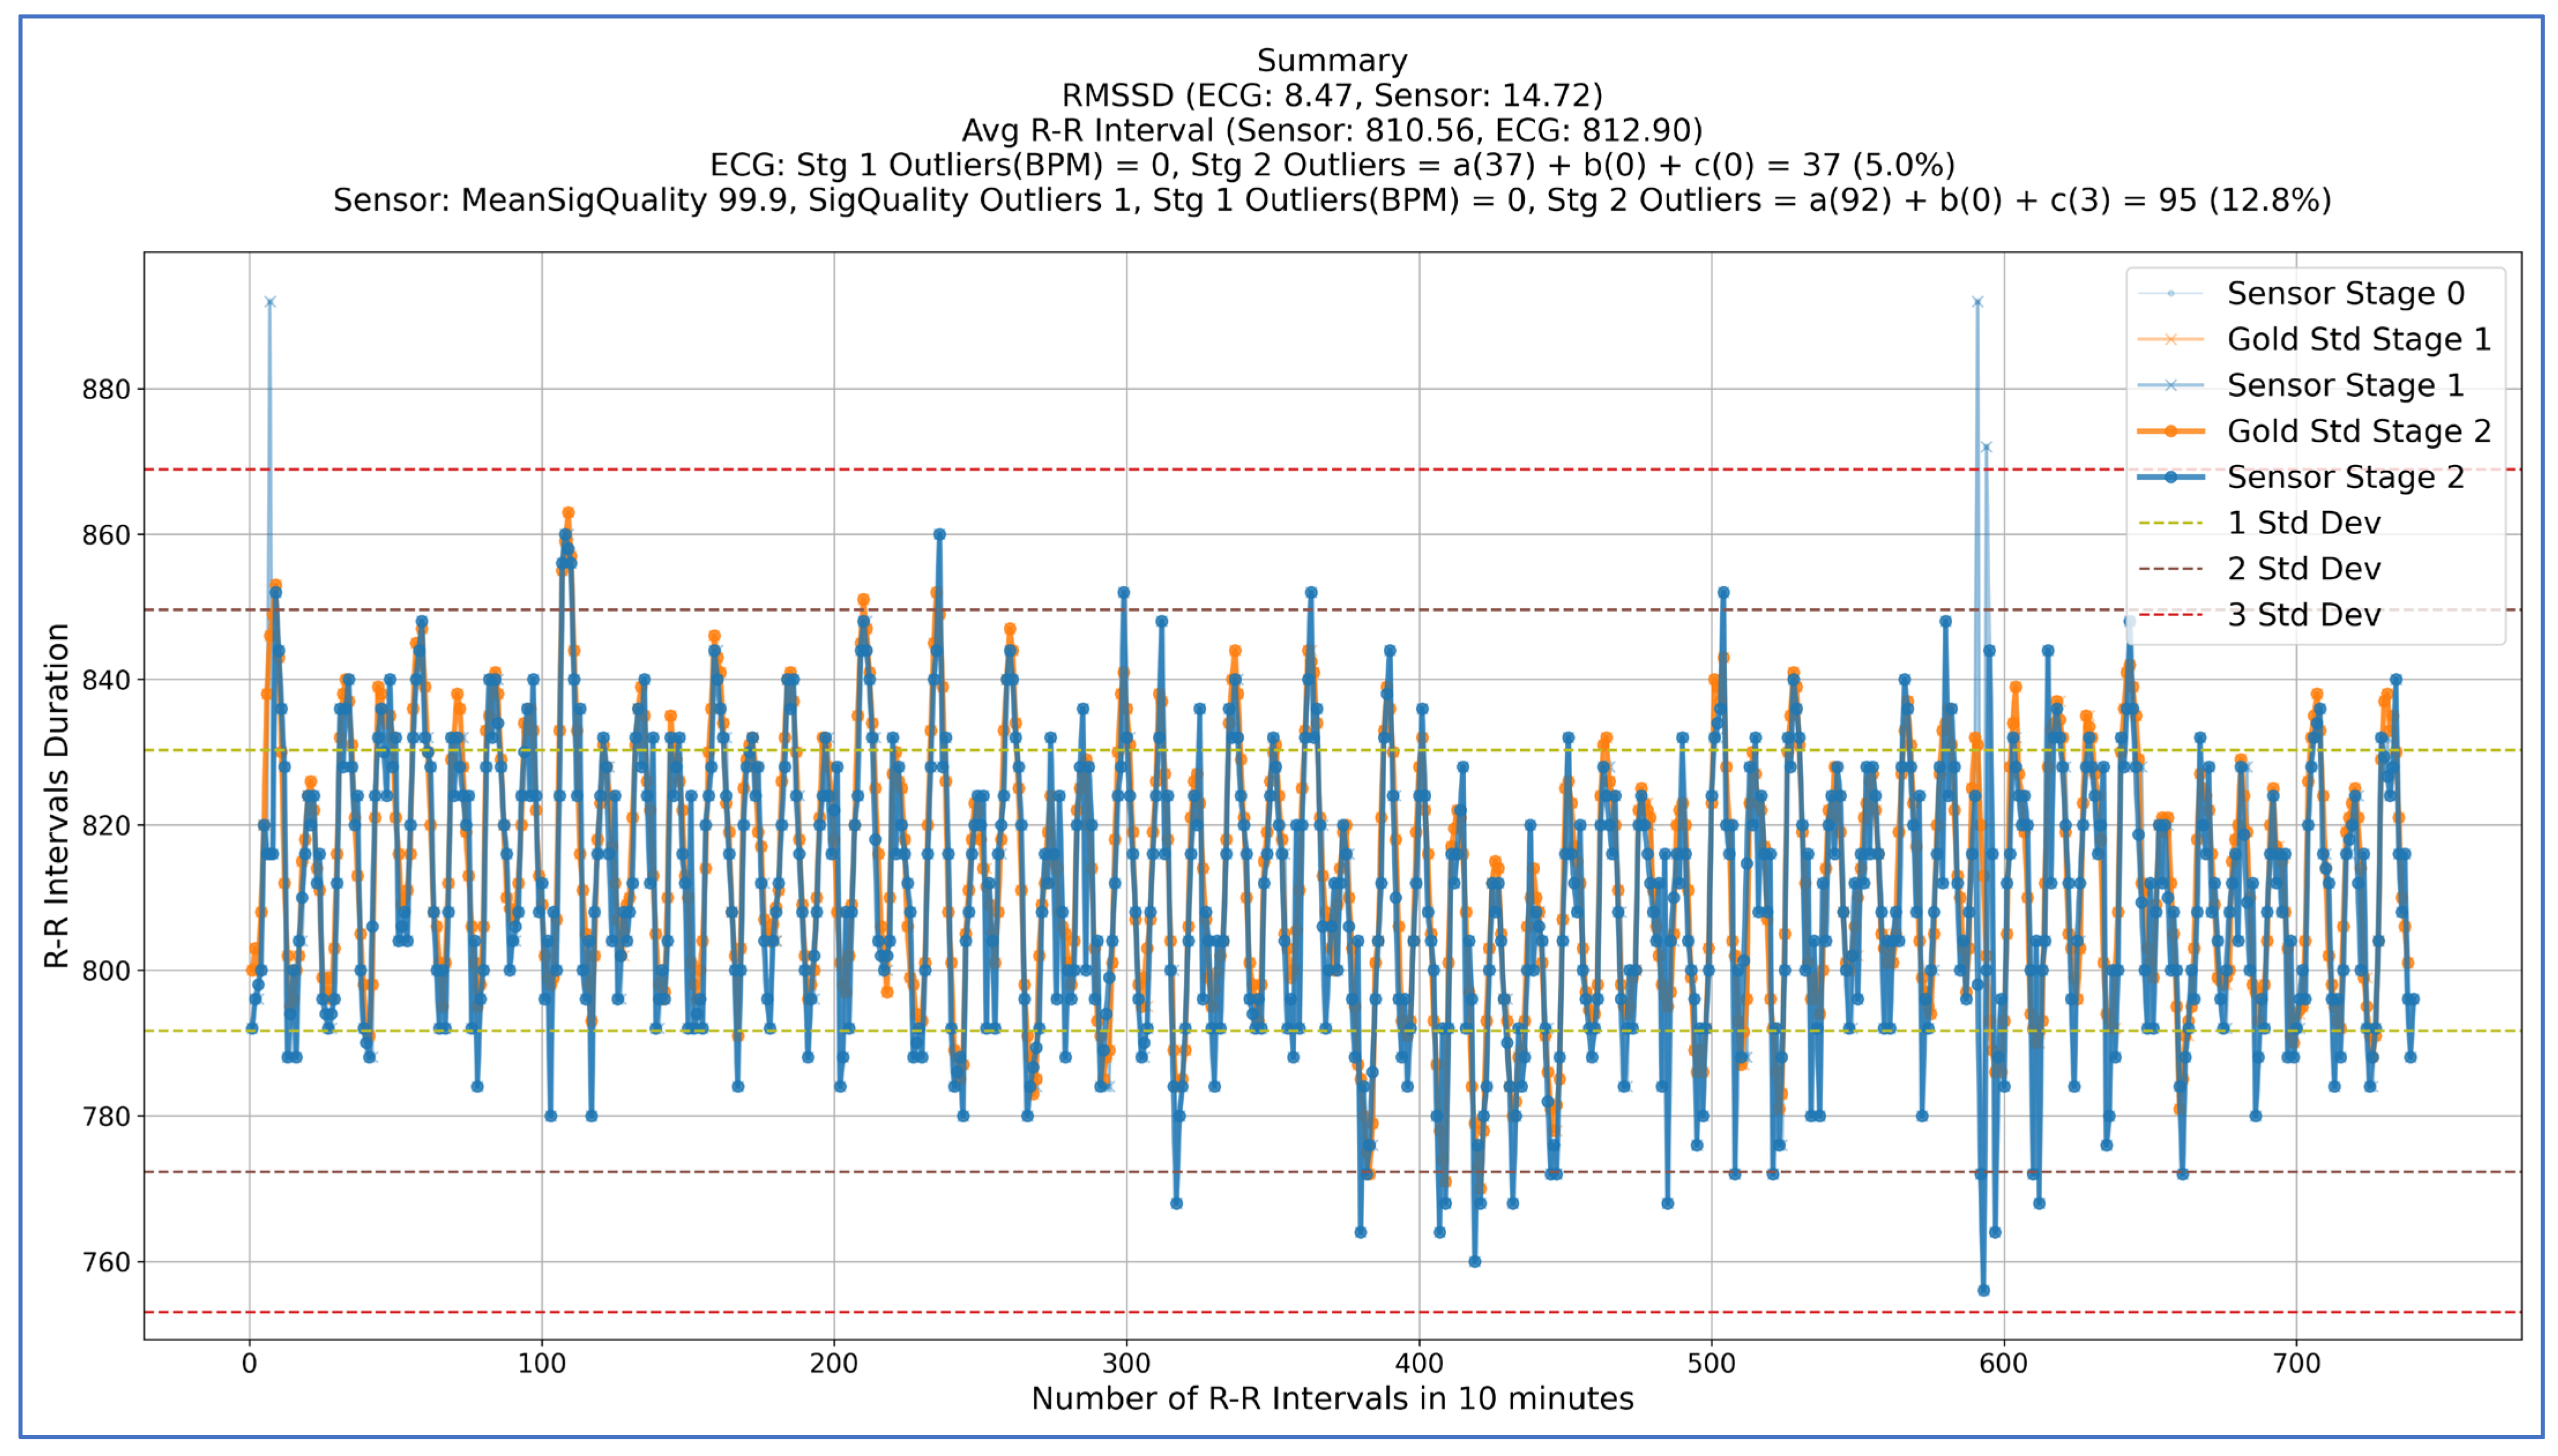
Task: Click the 700 tick on the x-axis
Action: click(2296, 1363)
